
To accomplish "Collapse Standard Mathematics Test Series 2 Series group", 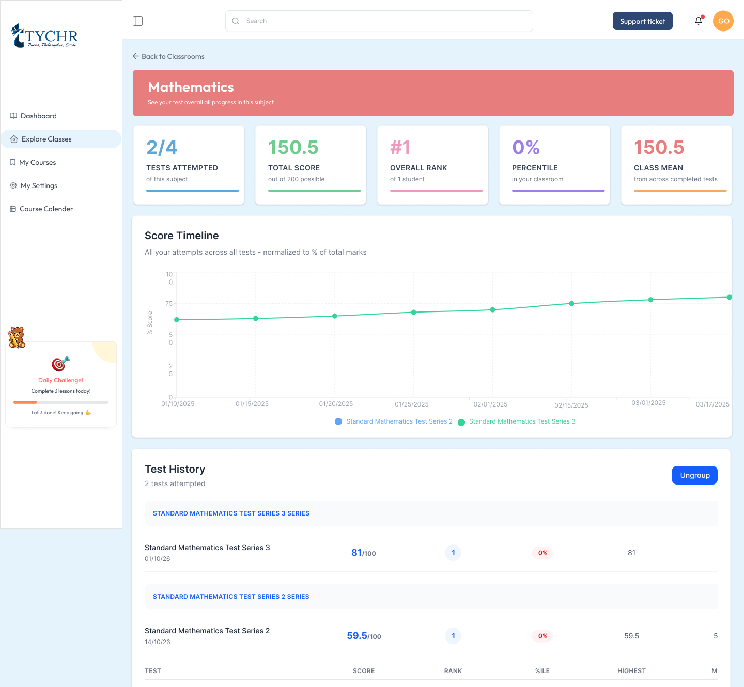I will click(x=431, y=597).
